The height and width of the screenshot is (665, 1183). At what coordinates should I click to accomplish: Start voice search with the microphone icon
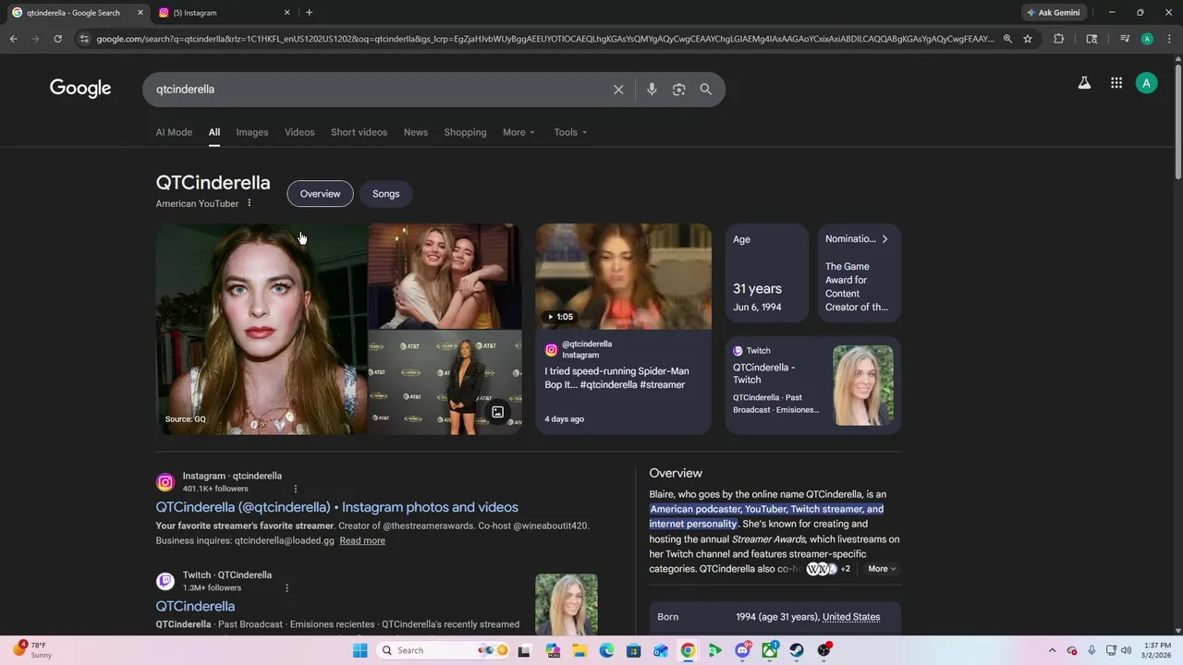click(652, 90)
